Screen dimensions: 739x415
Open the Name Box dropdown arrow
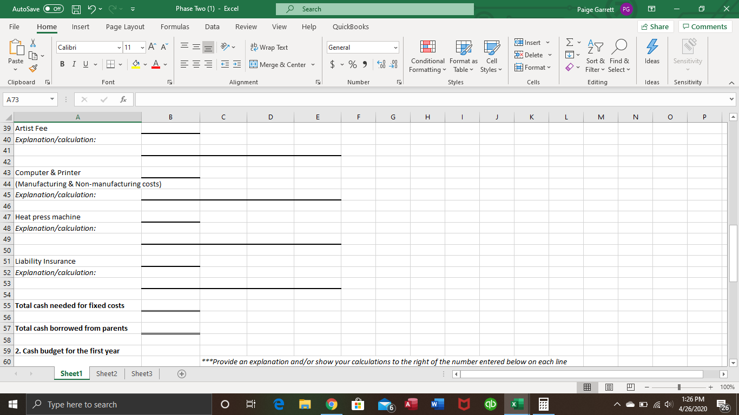point(51,99)
